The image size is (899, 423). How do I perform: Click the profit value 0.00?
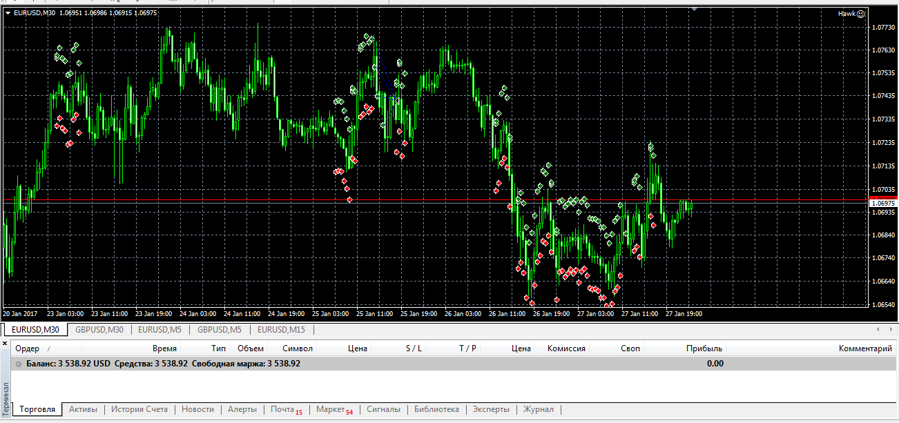click(x=715, y=364)
